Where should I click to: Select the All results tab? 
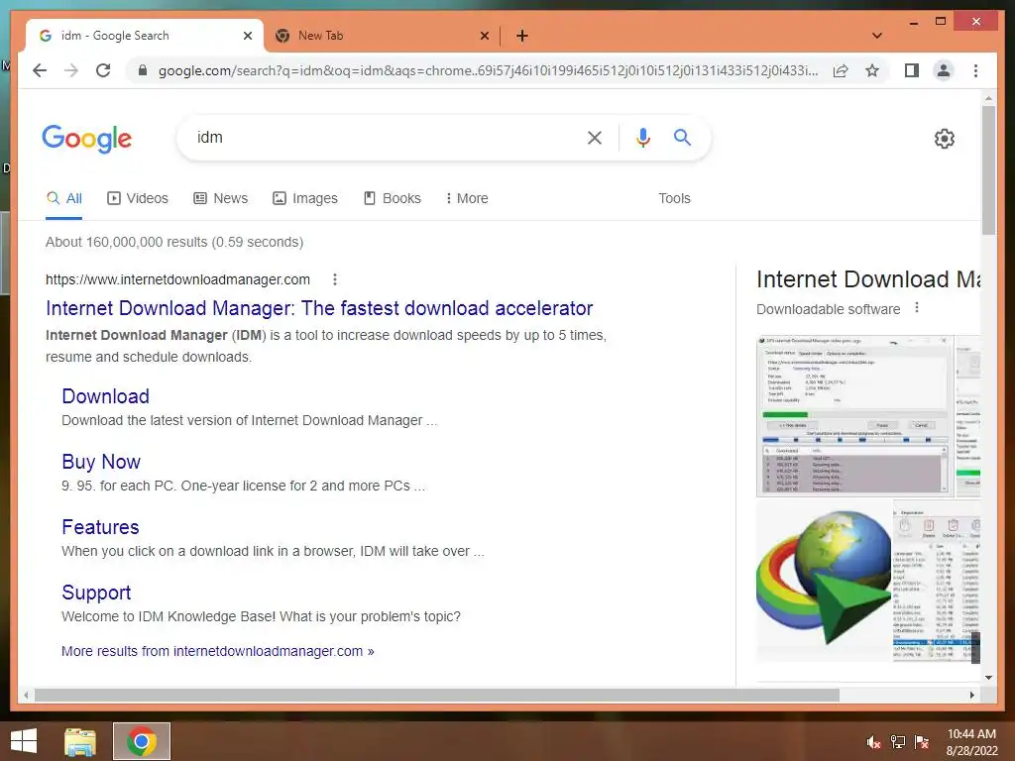[64, 198]
